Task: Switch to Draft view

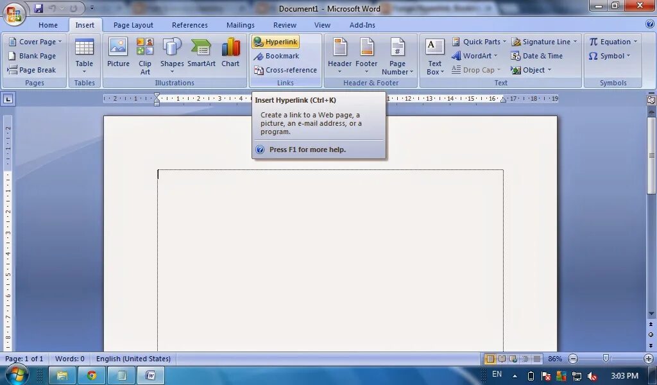Action: click(536, 359)
